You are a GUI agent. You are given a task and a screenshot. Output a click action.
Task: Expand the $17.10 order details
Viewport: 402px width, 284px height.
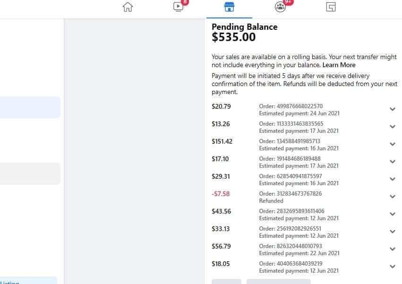pos(392,162)
